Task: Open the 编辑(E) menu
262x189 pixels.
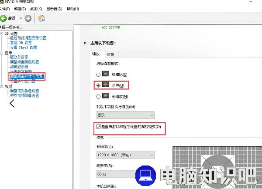Action: point(20,9)
